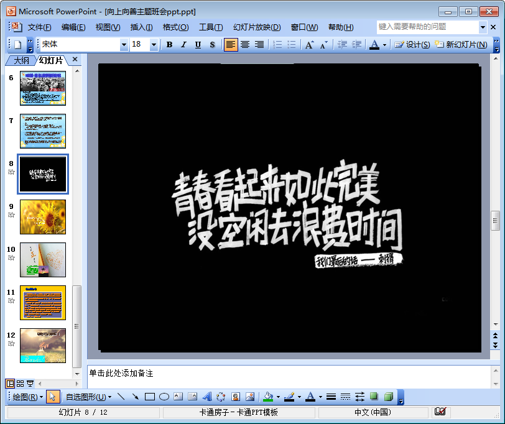Choose the Select Objects arrow tool

(53, 397)
